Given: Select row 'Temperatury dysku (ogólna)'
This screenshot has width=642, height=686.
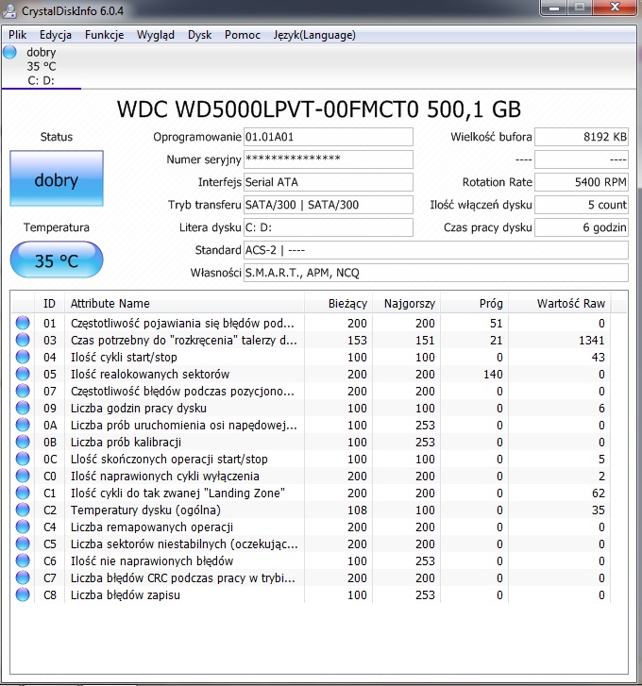Looking at the screenshot, I should coord(312,510).
